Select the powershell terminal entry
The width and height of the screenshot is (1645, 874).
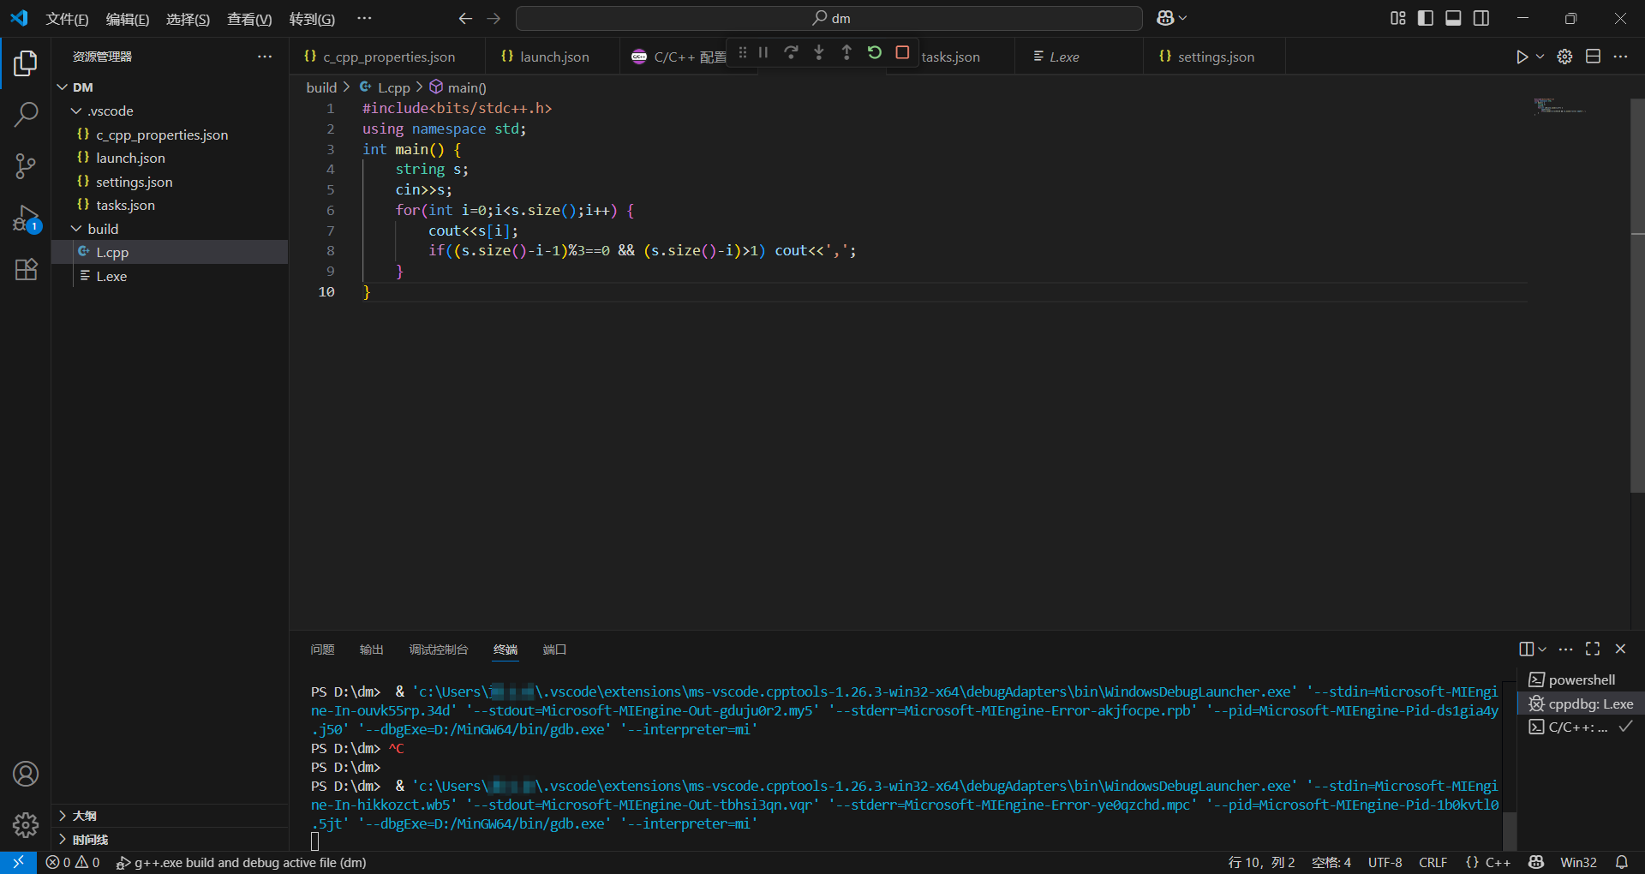[1581, 679]
